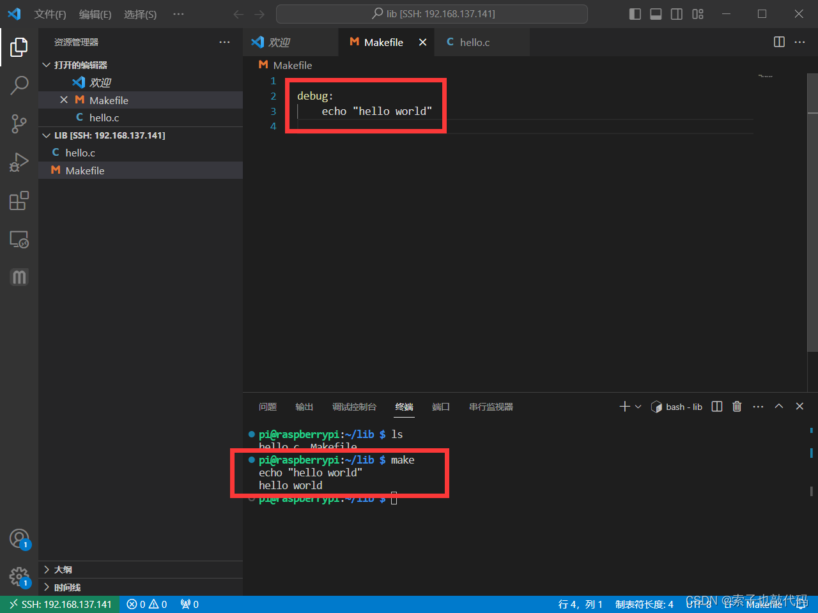Close the terminal panel
818x613 pixels.
[x=799, y=407]
